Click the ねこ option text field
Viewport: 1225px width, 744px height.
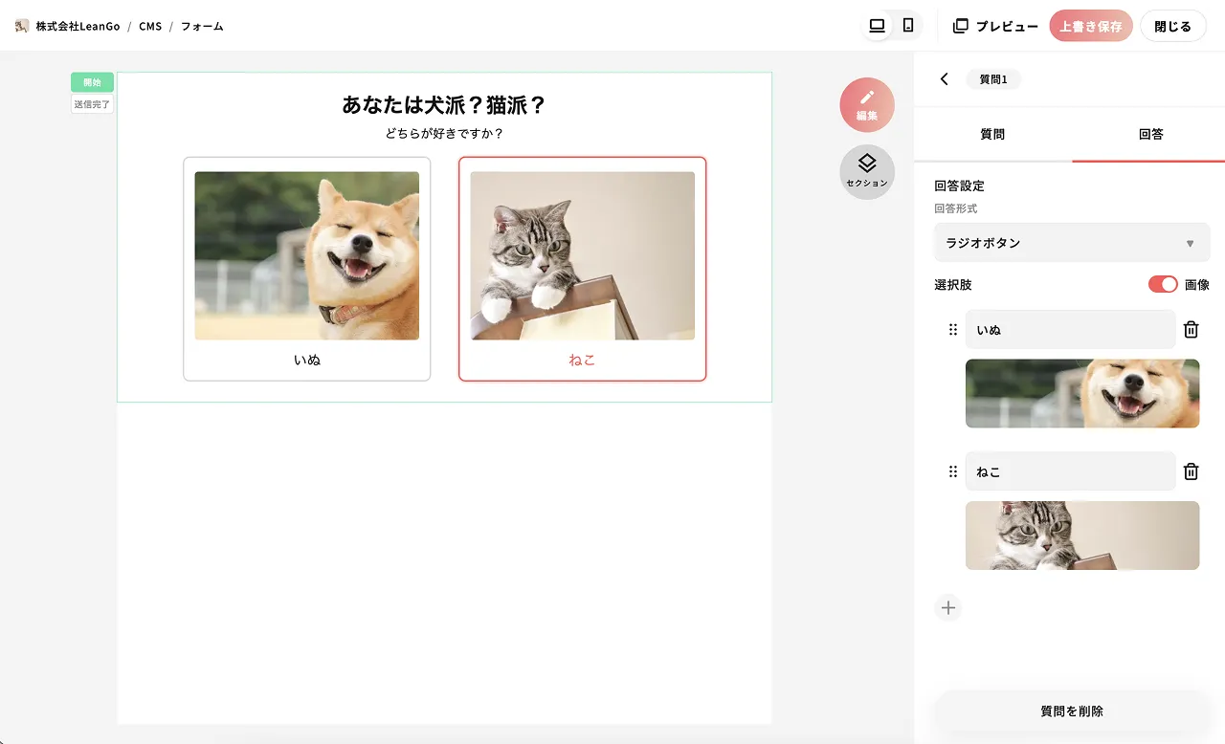point(1070,471)
